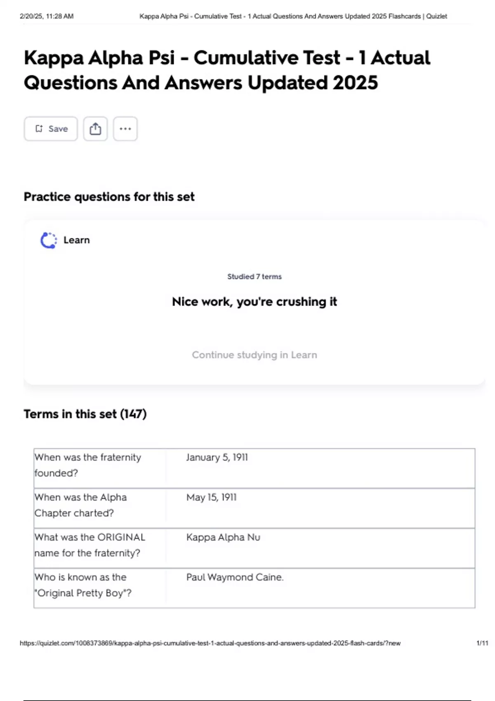Select the Kappa Alpha Nu definition
495x701 pixels.
point(223,537)
